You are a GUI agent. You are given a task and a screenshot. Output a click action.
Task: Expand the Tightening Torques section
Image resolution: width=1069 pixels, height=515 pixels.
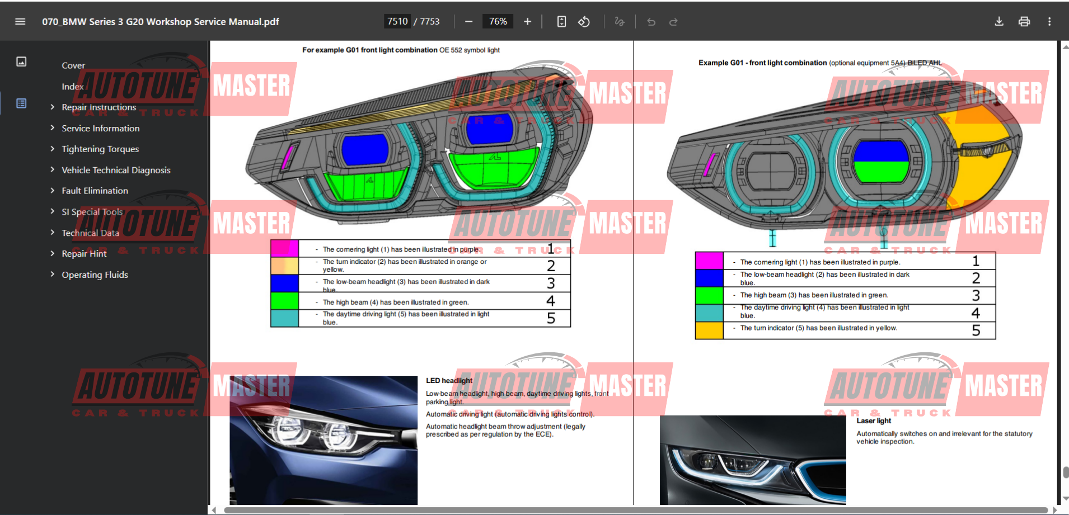(x=53, y=149)
